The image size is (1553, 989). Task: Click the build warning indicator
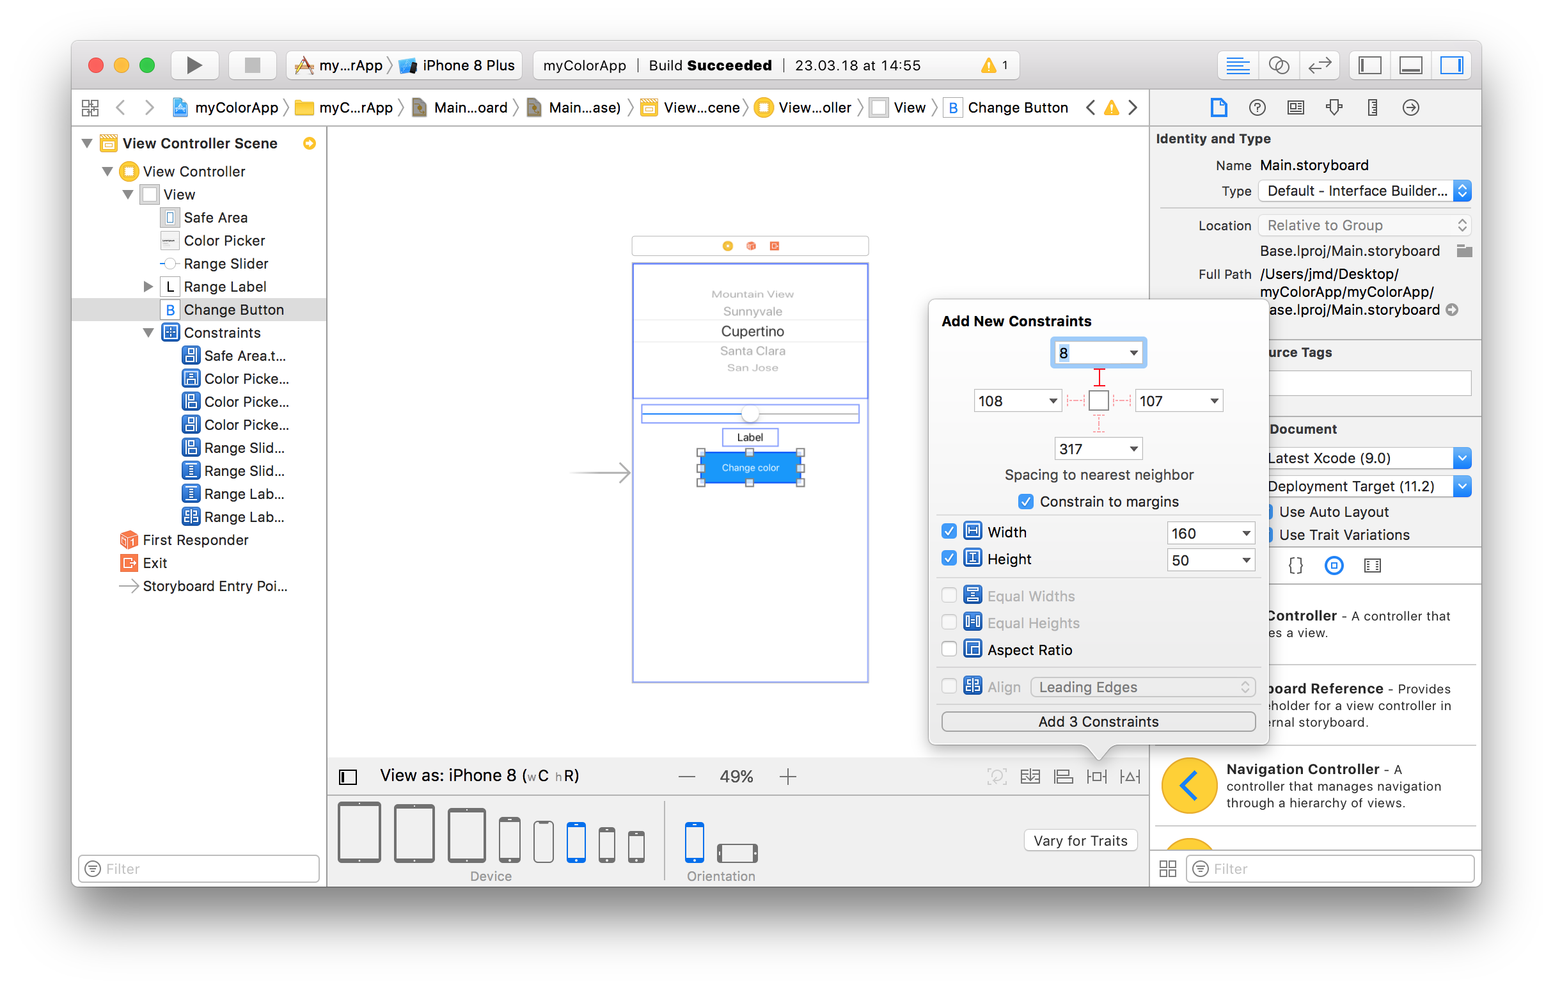click(x=994, y=65)
